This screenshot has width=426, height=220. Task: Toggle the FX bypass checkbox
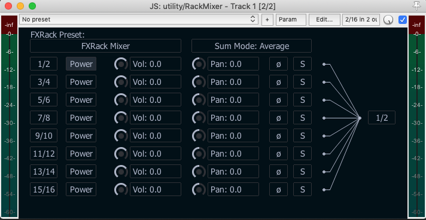(402, 20)
